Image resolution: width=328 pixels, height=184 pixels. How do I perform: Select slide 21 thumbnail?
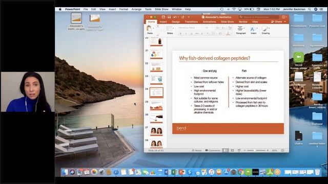(x=156, y=54)
